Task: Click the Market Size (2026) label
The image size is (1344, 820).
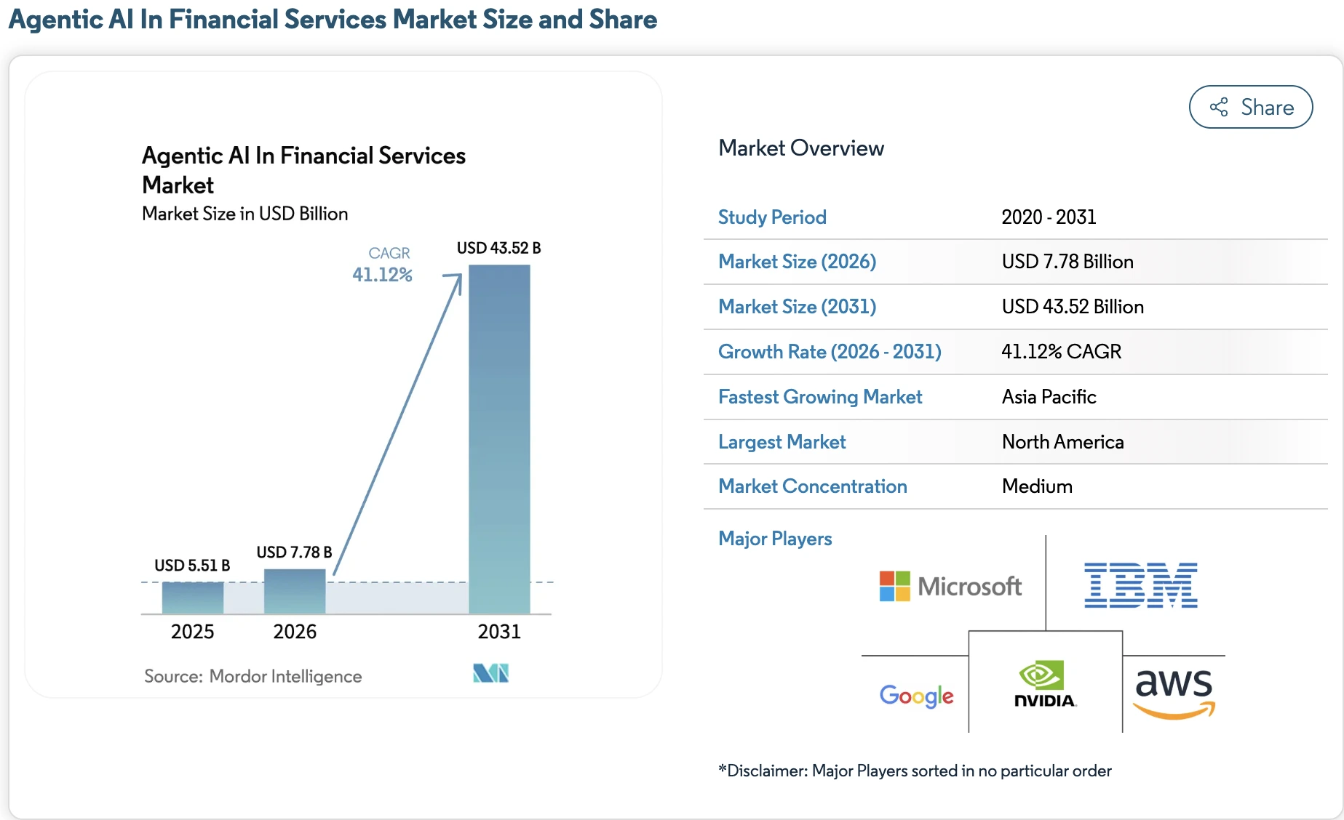Action: [797, 262]
